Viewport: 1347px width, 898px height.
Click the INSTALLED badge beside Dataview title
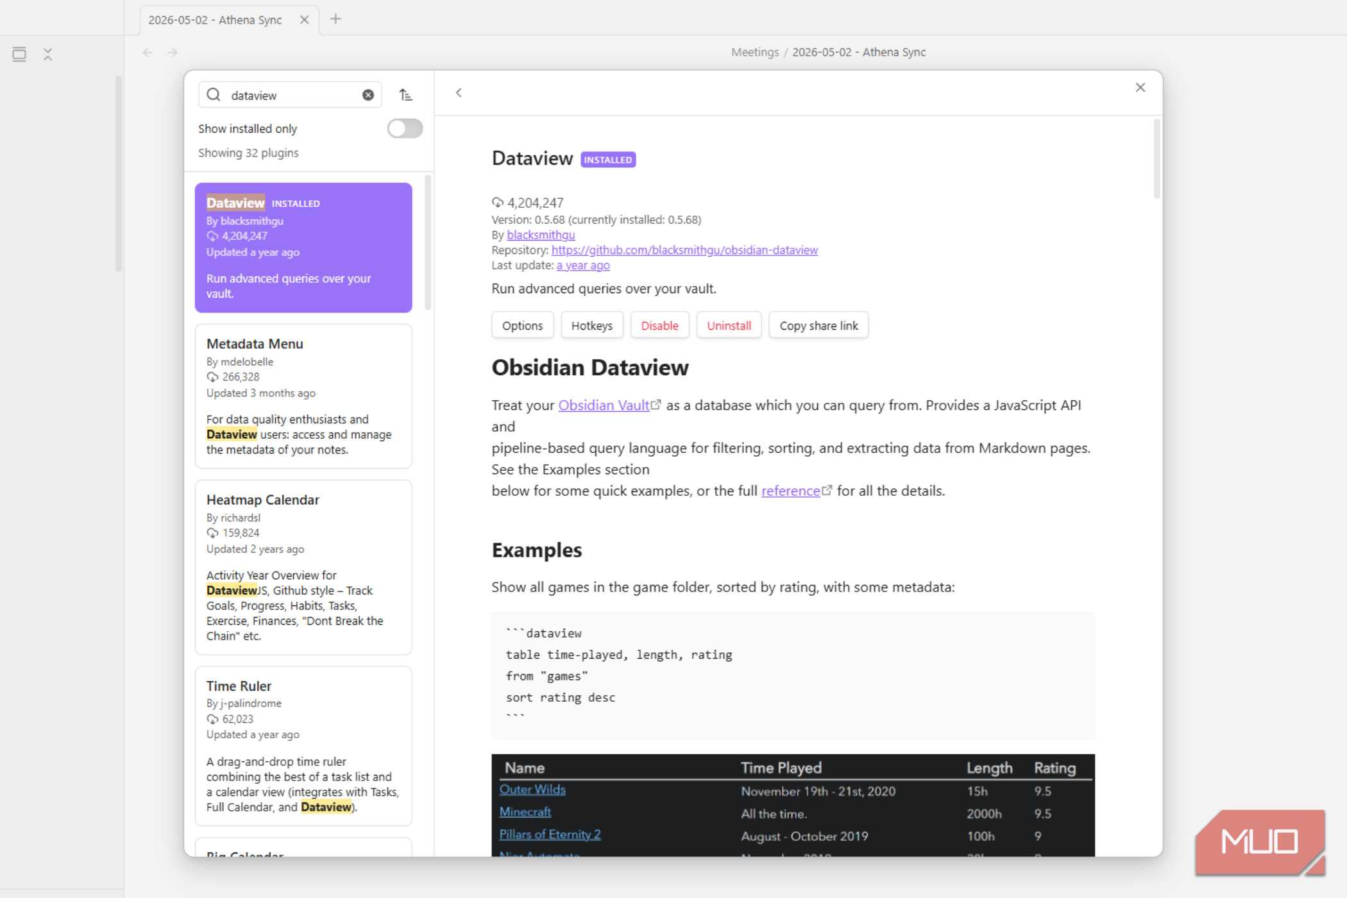[x=607, y=160]
